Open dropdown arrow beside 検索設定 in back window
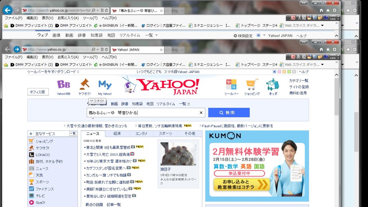The width and height of the screenshot is (368, 207). pos(264,35)
